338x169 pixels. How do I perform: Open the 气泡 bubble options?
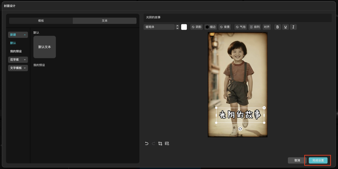pos(241,27)
